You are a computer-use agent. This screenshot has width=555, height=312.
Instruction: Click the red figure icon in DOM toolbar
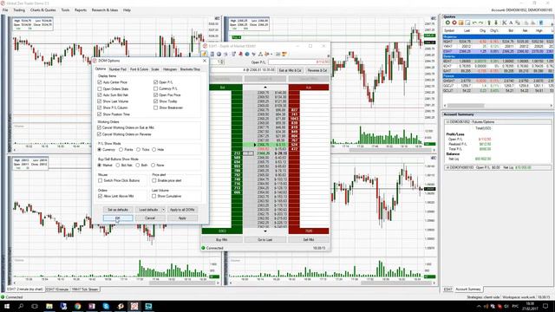pos(240,54)
